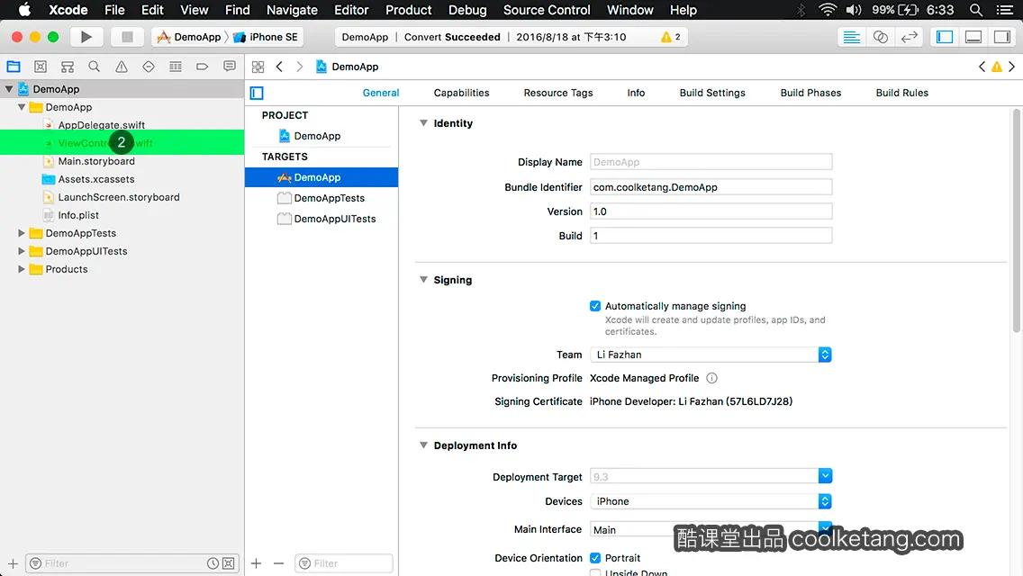Open Wi-Fi status menu
Screen dimensions: 1023x576
(828, 10)
